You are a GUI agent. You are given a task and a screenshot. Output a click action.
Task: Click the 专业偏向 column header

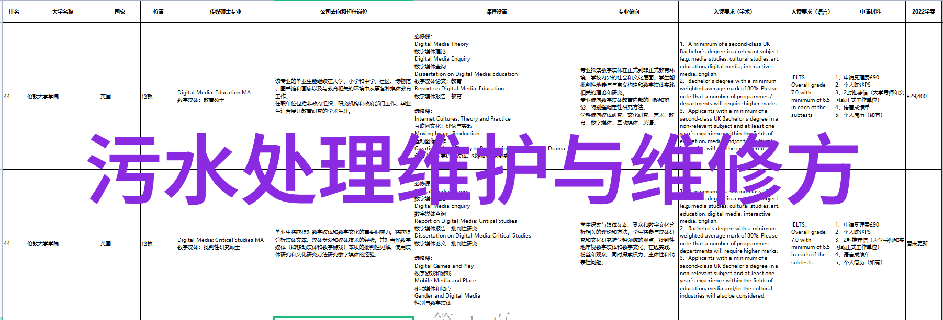click(x=628, y=11)
